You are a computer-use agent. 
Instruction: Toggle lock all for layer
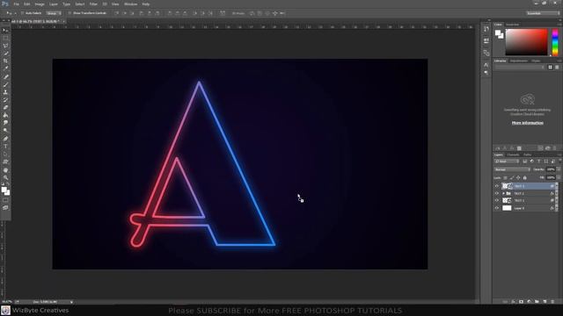coord(524,177)
